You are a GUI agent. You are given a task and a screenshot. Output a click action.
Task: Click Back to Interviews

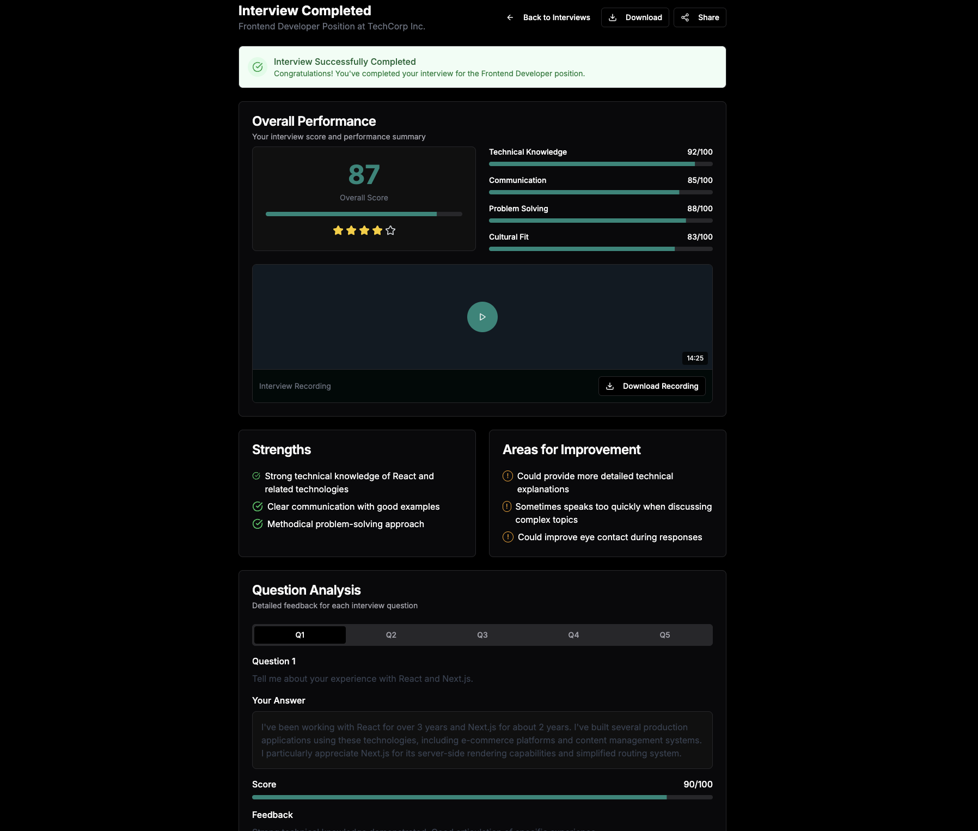pos(556,17)
